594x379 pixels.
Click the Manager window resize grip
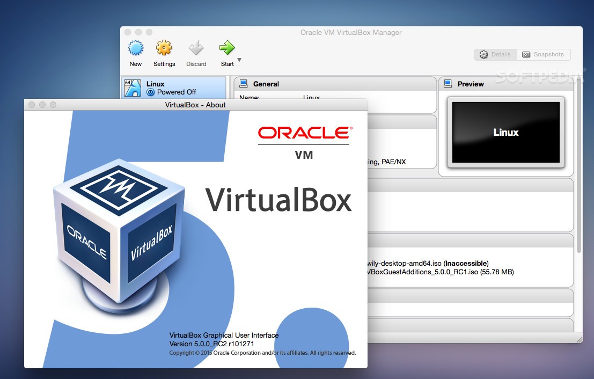tap(578, 339)
